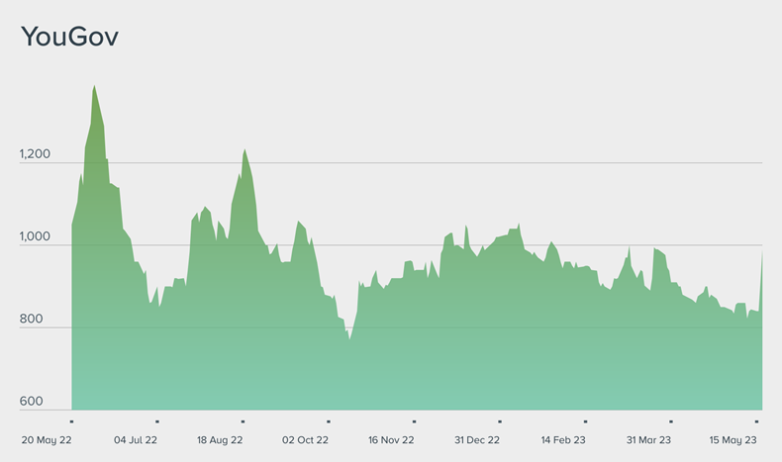Screen dimensions: 782x462
Task: Select the 15 May 23 date label
Action: pyautogui.click(x=733, y=440)
